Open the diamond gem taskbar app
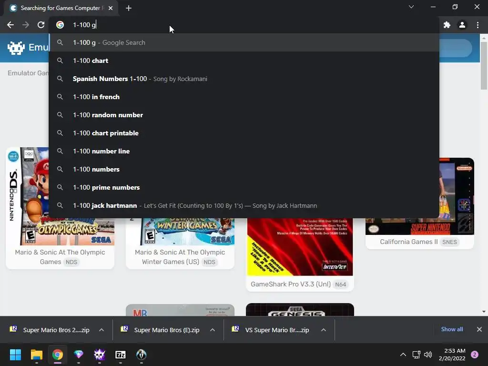 pos(79,355)
